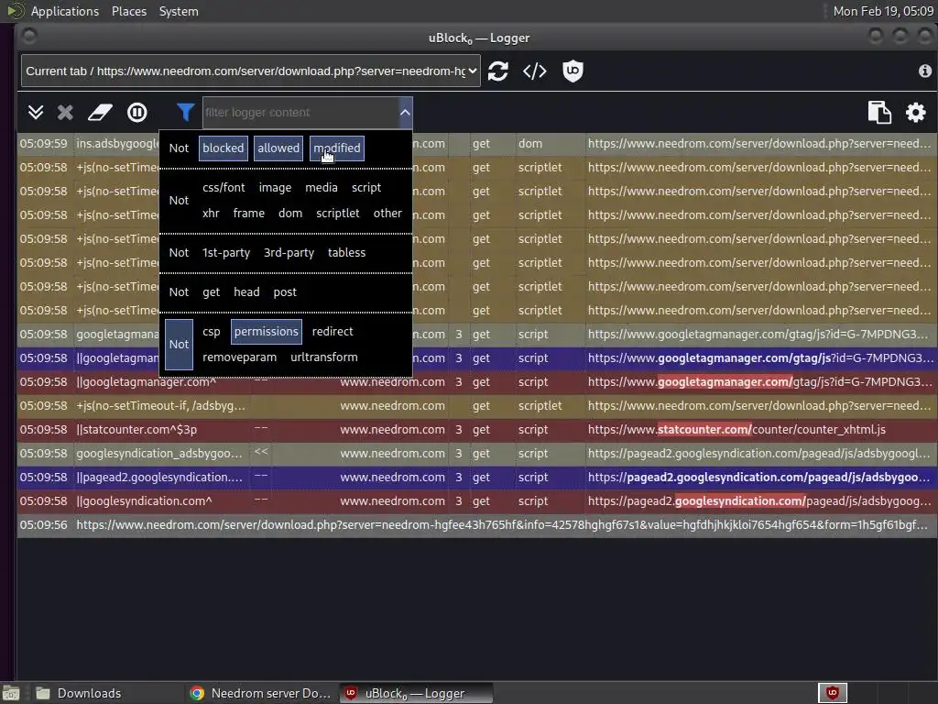Select the urltransform filter option
Screen dimensions: 938x704
coord(324,357)
